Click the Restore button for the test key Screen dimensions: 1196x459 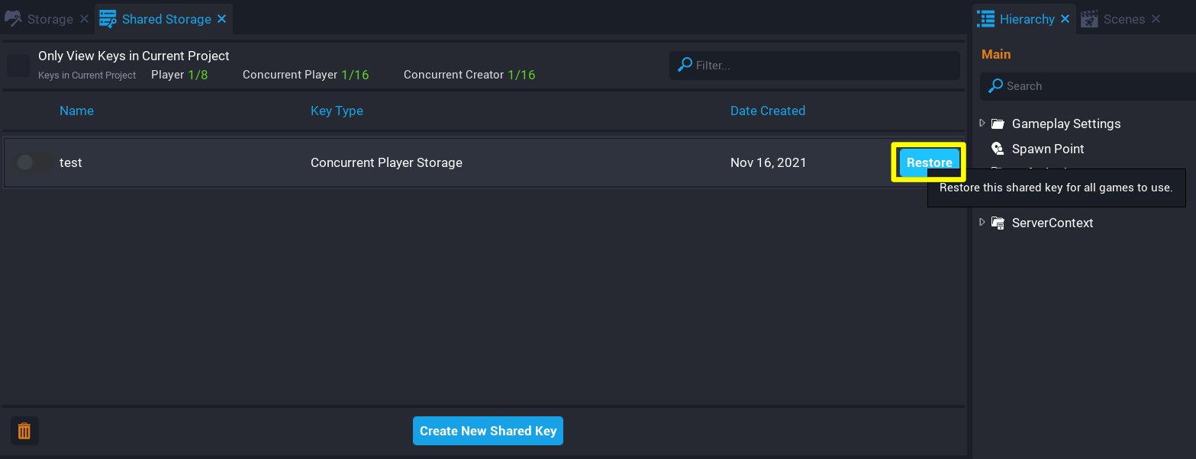[929, 162]
